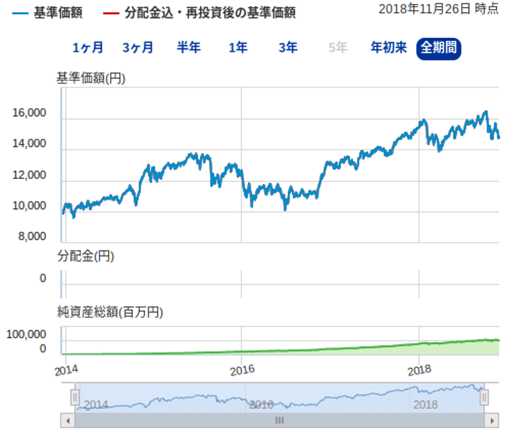Show the 半年 period chart

188,48
